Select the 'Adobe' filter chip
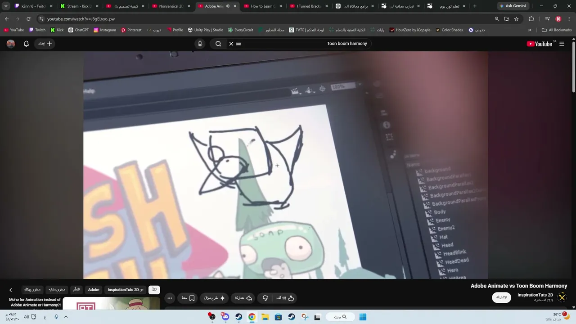Image resolution: width=576 pixels, height=324 pixels. pyautogui.click(x=94, y=289)
